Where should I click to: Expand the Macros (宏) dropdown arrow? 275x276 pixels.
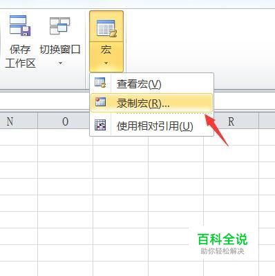[106, 63]
